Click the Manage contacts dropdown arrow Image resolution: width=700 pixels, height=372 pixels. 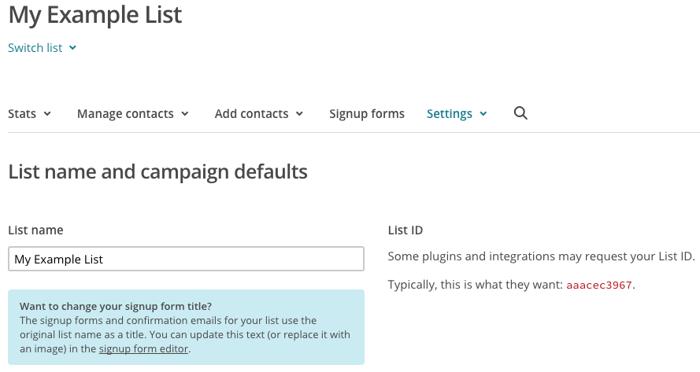pyautogui.click(x=185, y=114)
